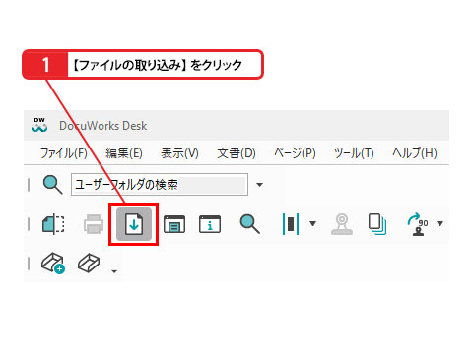Click the stacked pages duplicate icon
Image resolution: width=473 pixels, height=354 pixels.
pos(377,224)
